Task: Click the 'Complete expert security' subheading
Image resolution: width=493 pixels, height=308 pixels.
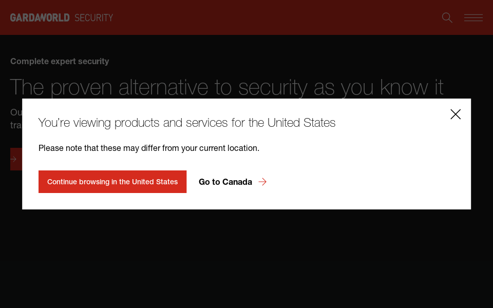Action: 60,61
